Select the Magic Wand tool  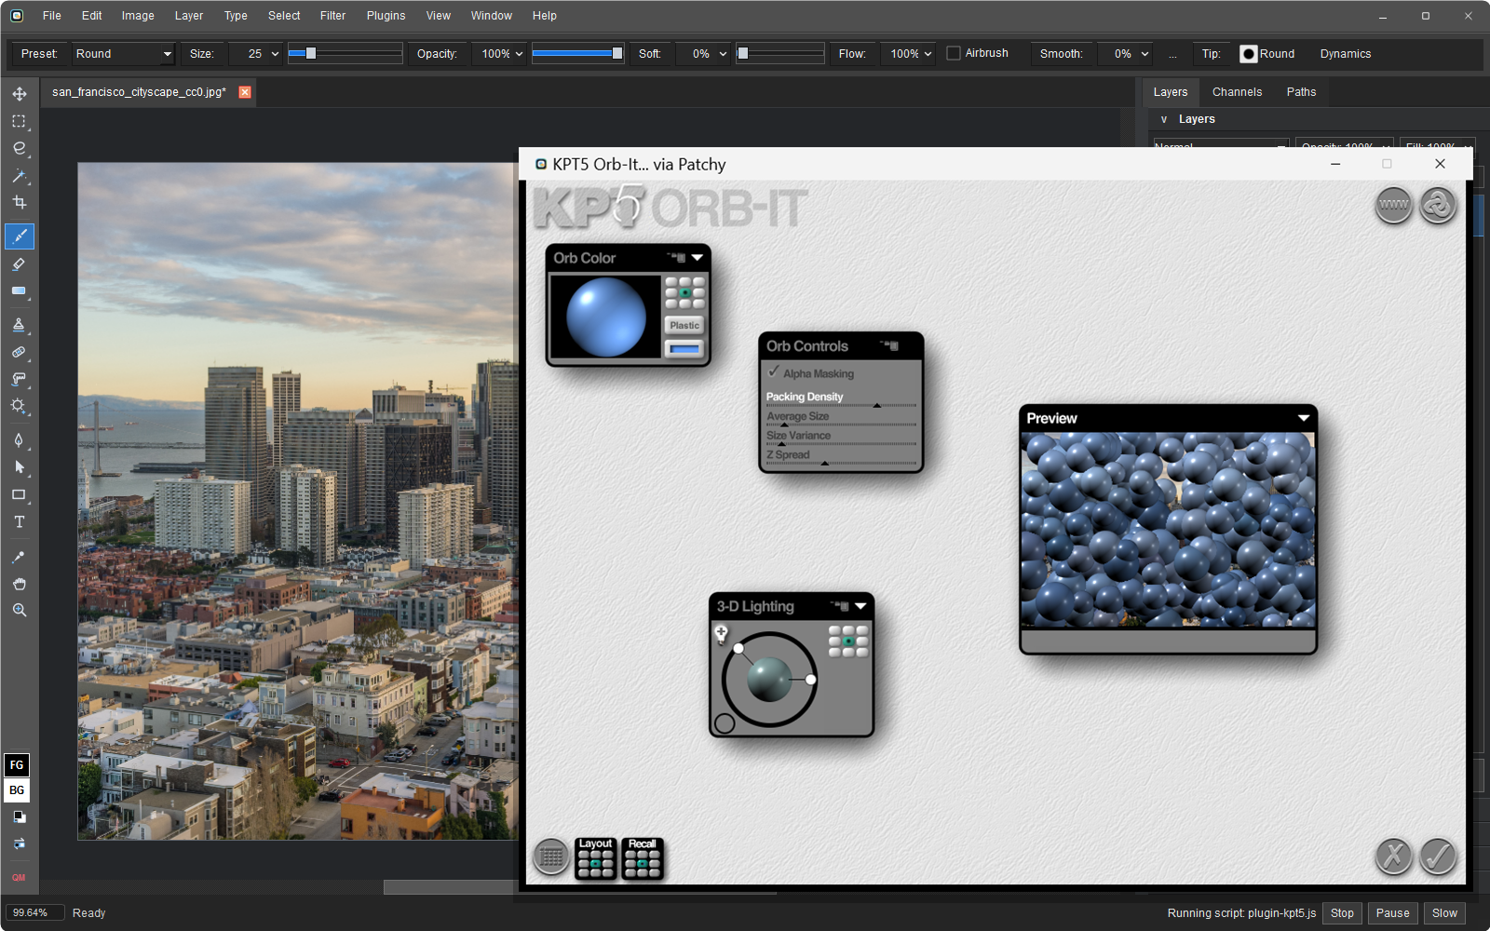point(19,175)
